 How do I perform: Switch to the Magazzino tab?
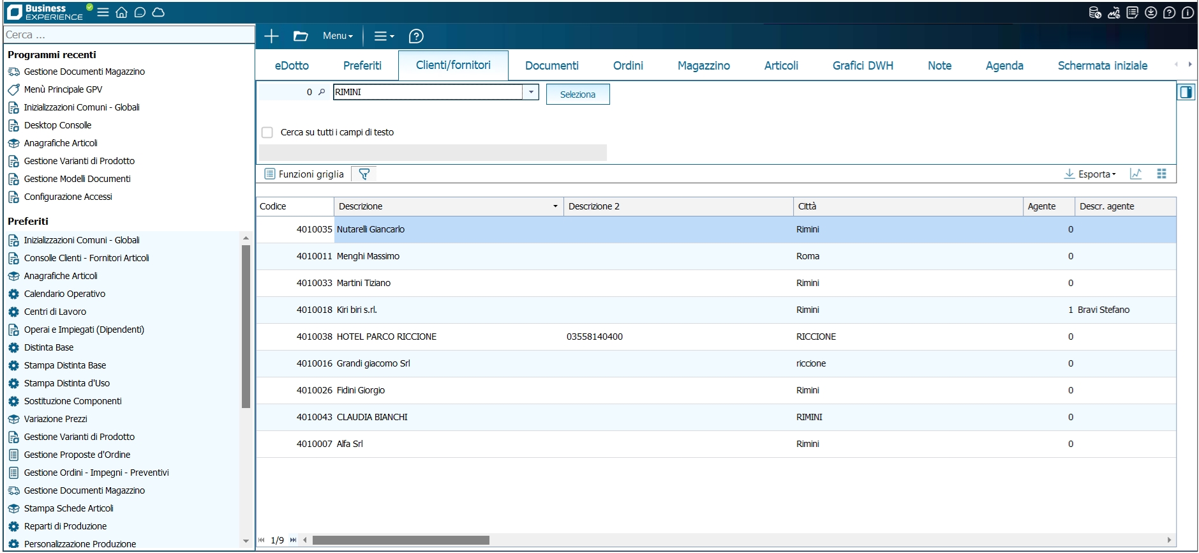tap(703, 66)
